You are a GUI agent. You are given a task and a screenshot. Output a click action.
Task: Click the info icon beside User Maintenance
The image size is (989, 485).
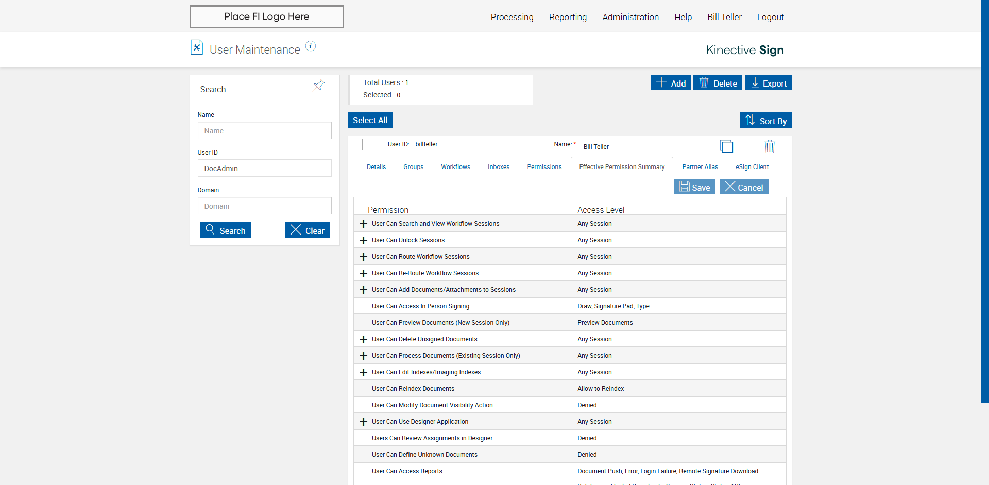pos(310,46)
